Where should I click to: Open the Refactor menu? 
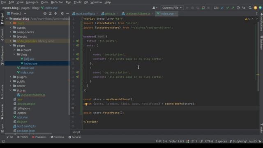pyautogui.click(x=57, y=2)
